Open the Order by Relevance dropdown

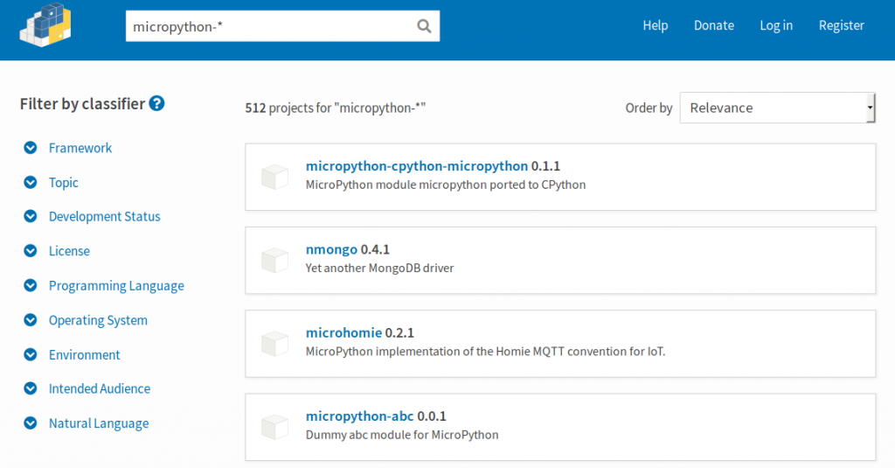click(777, 108)
